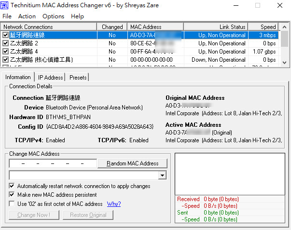Screen dimensions: 291x230
Task: Toggle the 乙太網路 2 connection checkbox
Action: (6, 43)
